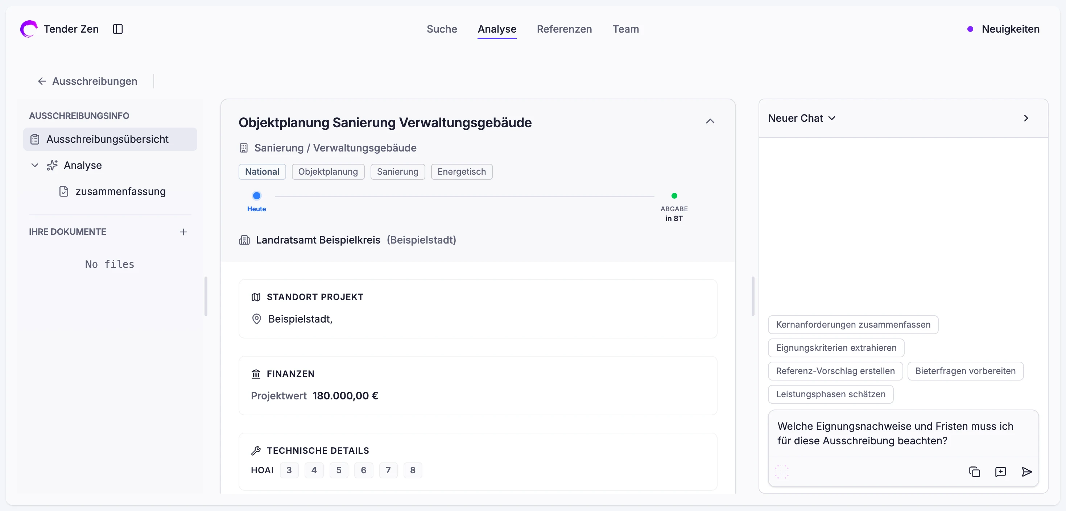Toggle HOAI phase 3 chip
The image size is (1066, 511).
pos(289,470)
